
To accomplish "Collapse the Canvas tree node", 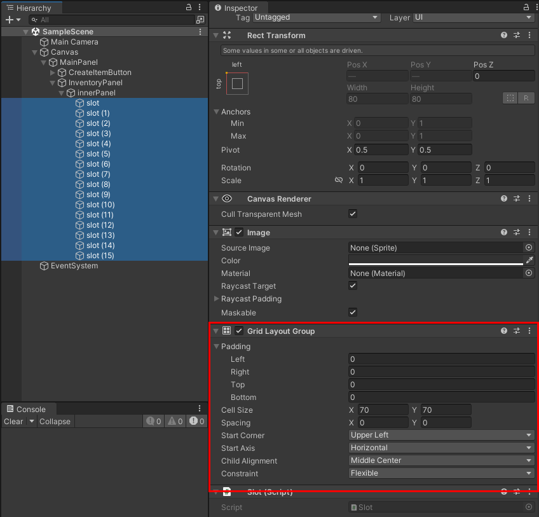I will point(34,52).
